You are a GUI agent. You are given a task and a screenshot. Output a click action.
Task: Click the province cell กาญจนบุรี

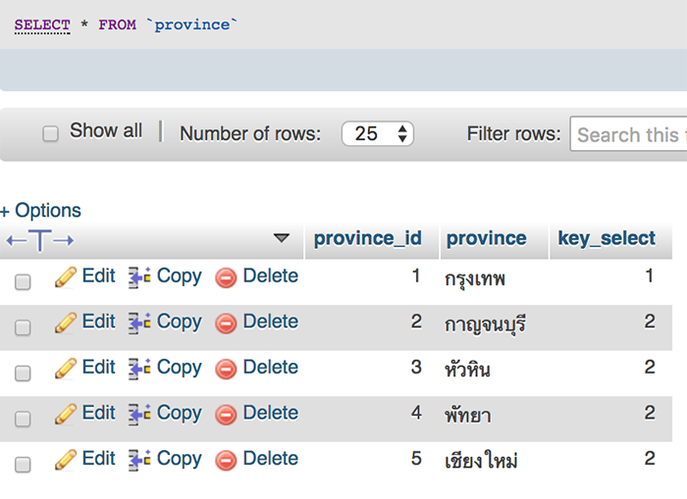(x=486, y=324)
